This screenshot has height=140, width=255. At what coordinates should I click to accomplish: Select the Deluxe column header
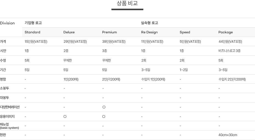69,32
